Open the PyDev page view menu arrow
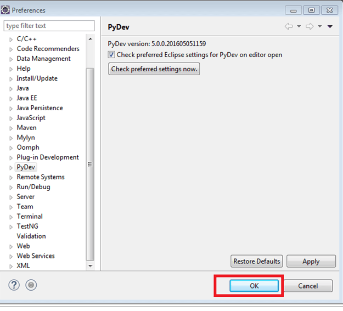 [x=330, y=26]
